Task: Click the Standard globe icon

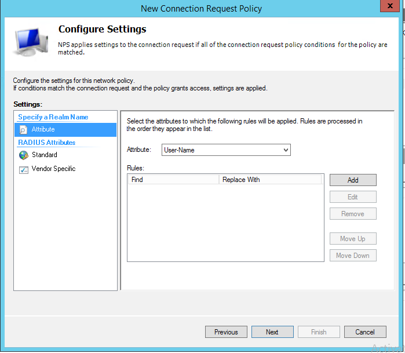Action: (x=23, y=155)
